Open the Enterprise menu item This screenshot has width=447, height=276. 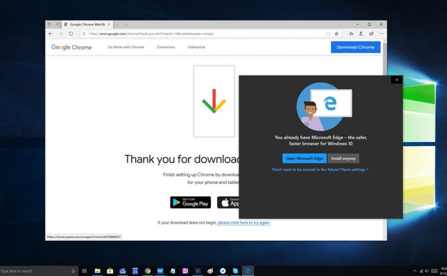point(197,47)
